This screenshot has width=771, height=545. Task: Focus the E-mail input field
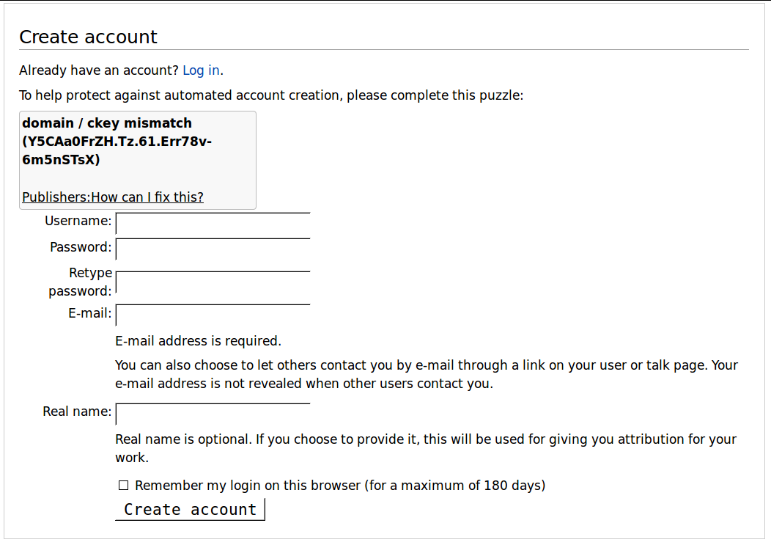tap(213, 315)
